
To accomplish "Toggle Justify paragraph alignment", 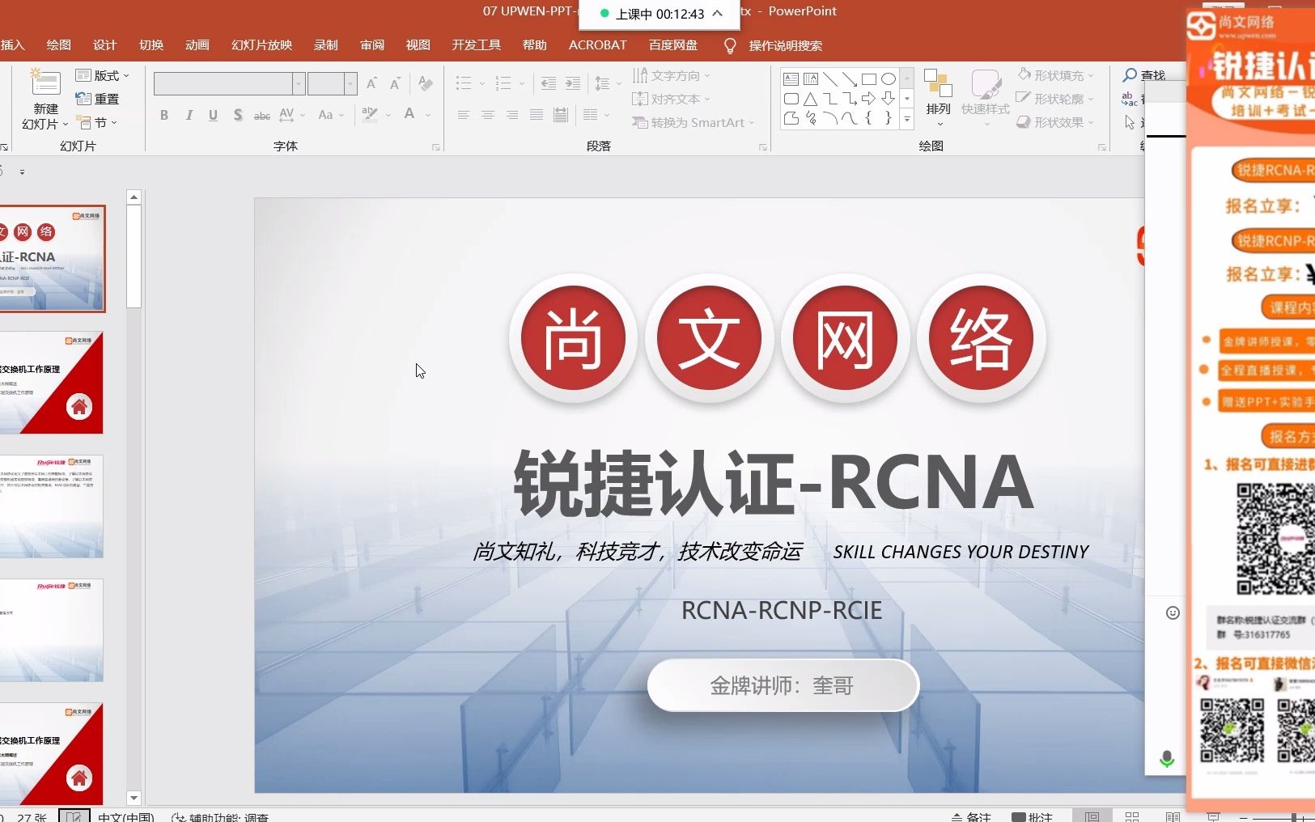I will click(537, 115).
